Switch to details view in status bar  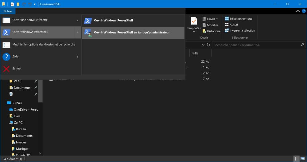pyautogui.click(x=296, y=159)
